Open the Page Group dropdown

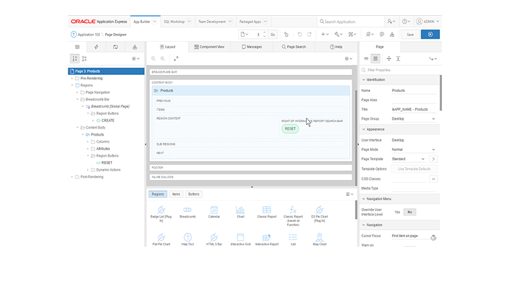tap(414, 119)
